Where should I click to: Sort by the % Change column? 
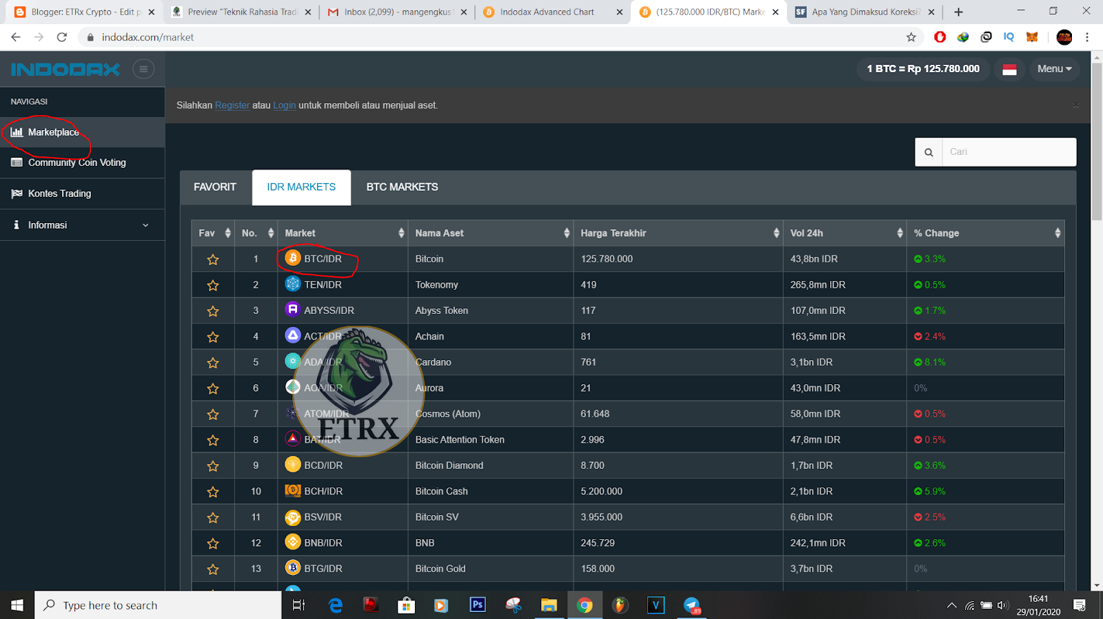point(985,233)
